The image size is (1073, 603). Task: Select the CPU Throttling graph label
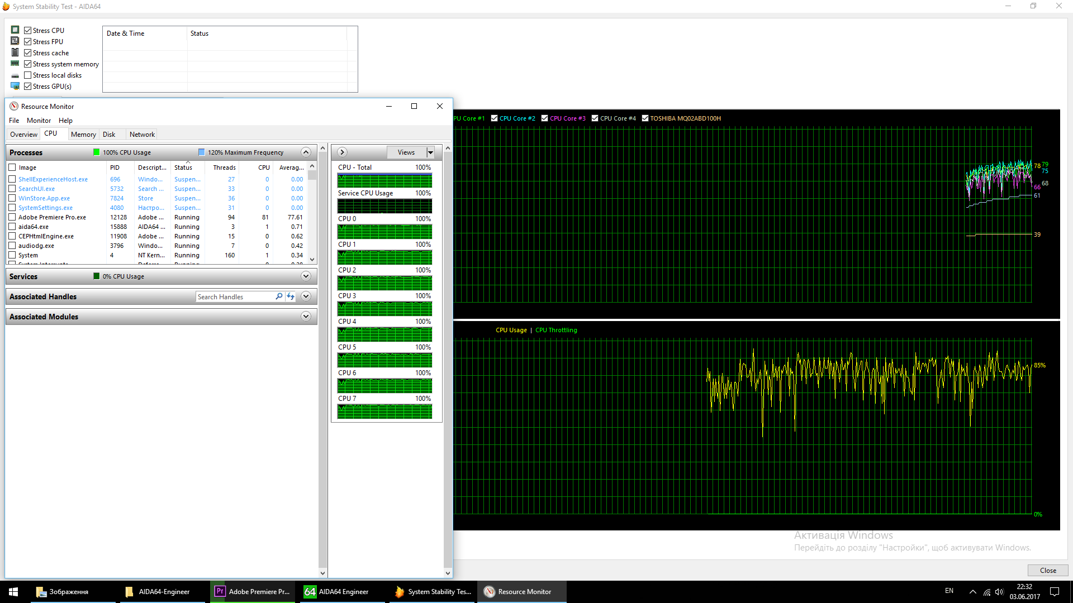click(556, 330)
